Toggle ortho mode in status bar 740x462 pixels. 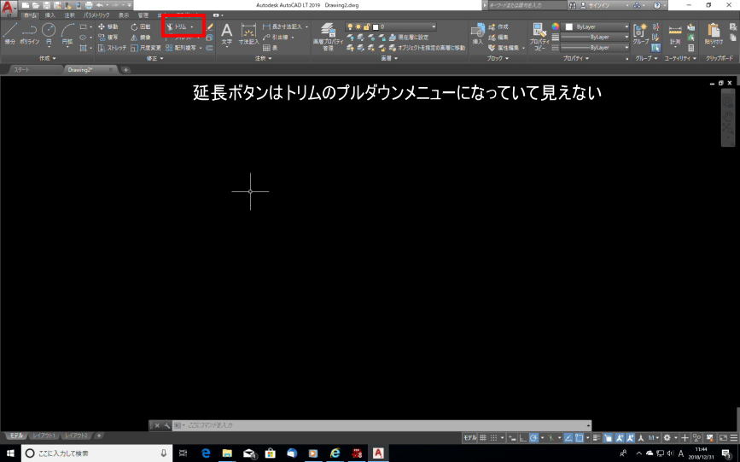click(x=523, y=438)
